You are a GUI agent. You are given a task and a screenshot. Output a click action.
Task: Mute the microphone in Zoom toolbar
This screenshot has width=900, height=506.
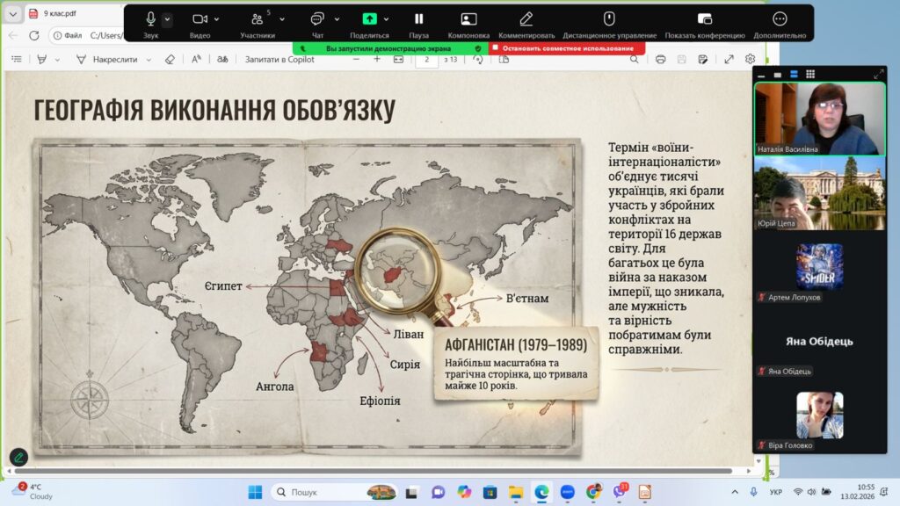point(150,18)
